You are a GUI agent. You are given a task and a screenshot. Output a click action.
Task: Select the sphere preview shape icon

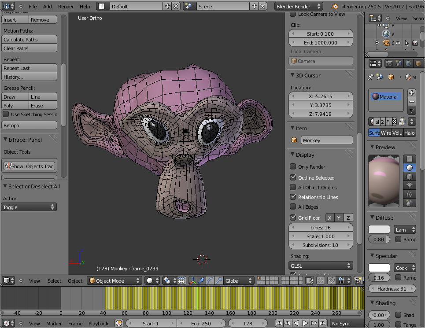[410, 168]
